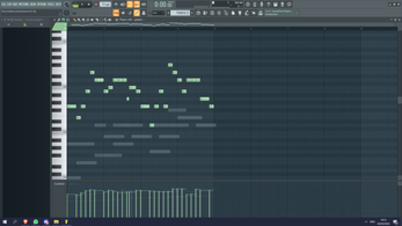The image size is (402, 226).
Task: Toggle Pattern/Song mode switch
Action: pyautogui.click(x=75, y=4)
